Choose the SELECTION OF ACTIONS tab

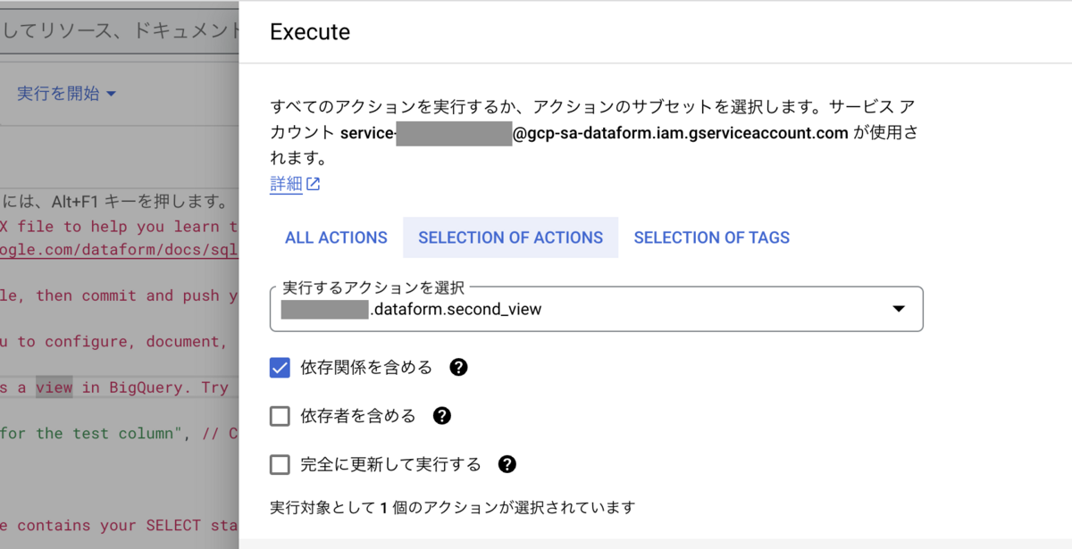(x=510, y=238)
